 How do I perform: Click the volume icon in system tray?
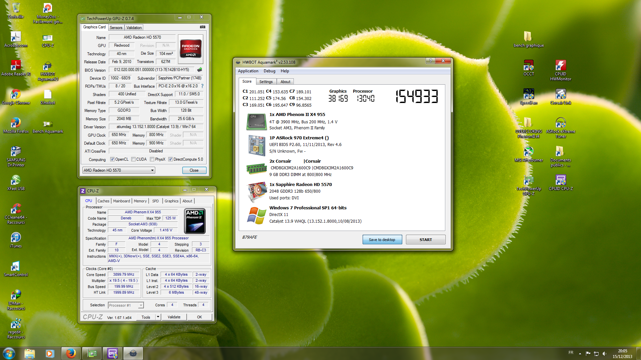coord(604,353)
